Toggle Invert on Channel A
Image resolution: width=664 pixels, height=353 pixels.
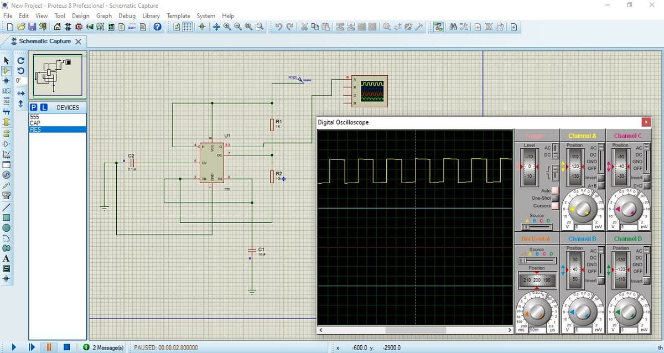(x=601, y=178)
